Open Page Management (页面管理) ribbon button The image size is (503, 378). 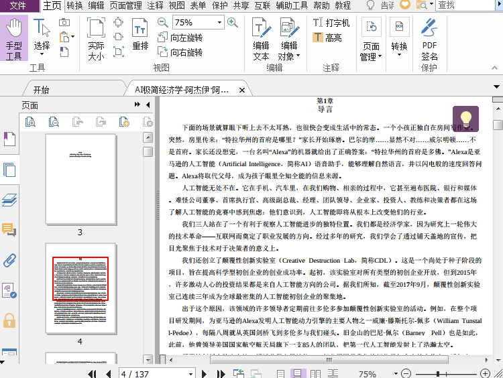click(x=371, y=39)
